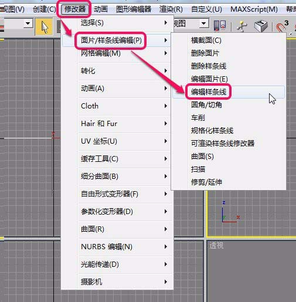Click the box layer manager icon

[261, 26]
